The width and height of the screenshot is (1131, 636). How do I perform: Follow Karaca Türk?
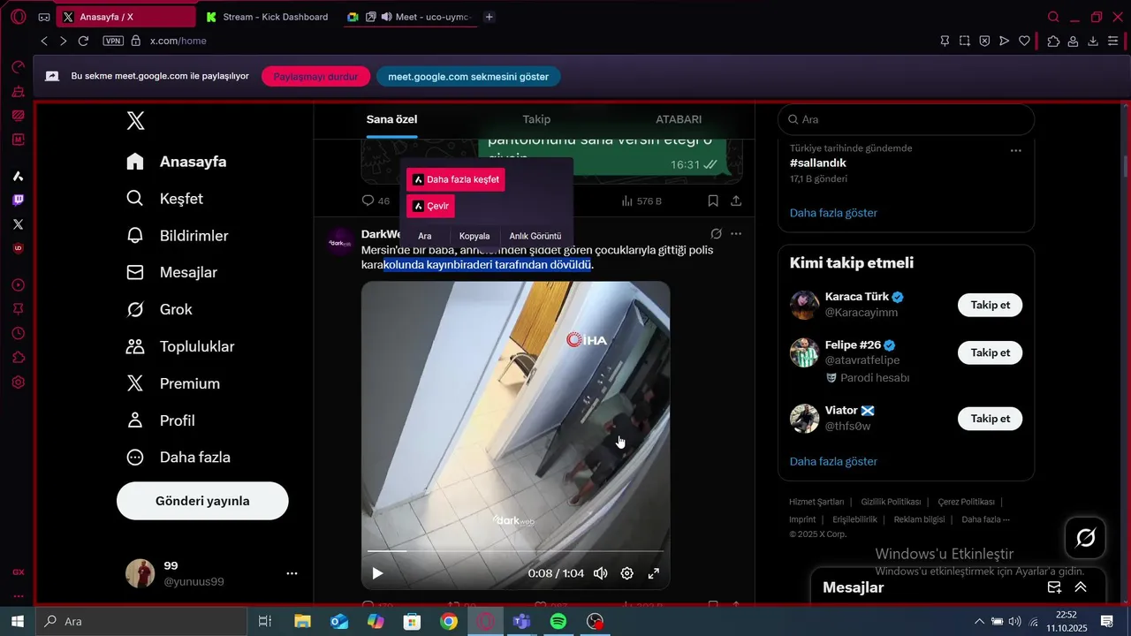coord(990,305)
